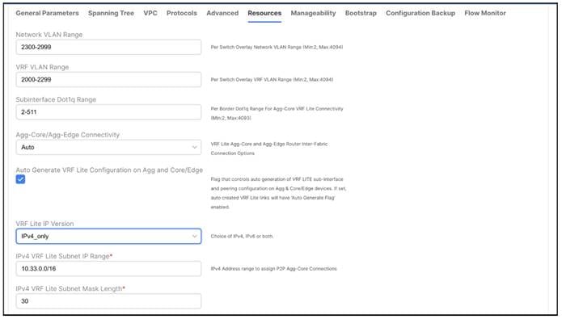Click 'VRF Lite Agg-Core and Agg-Edge Router' description
This screenshot has height=319, width=562.
pos(269,149)
